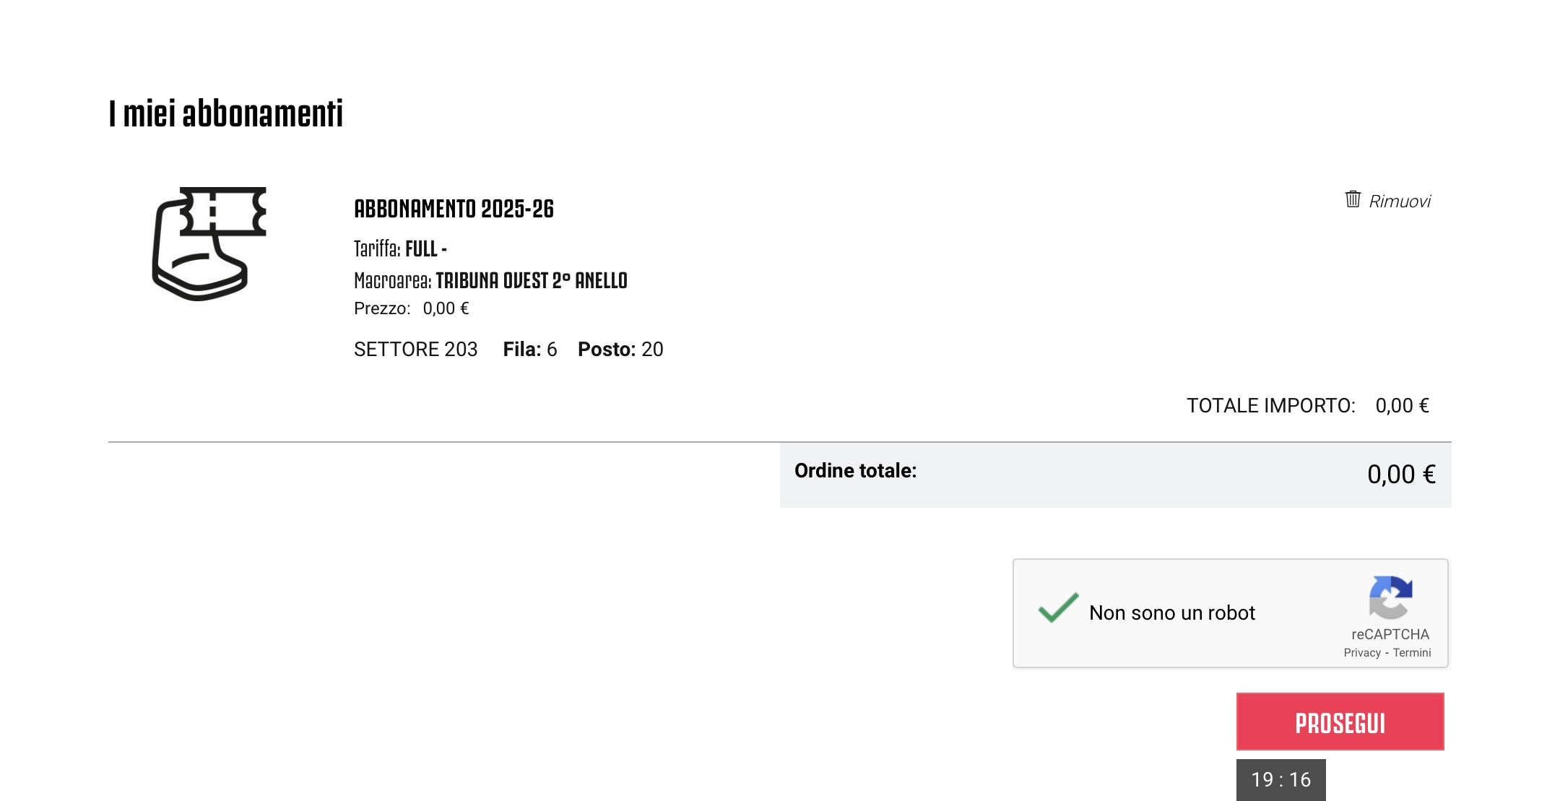1560x801 pixels.
Task: Open the reCAPTCHA Termini link
Action: pos(1412,653)
